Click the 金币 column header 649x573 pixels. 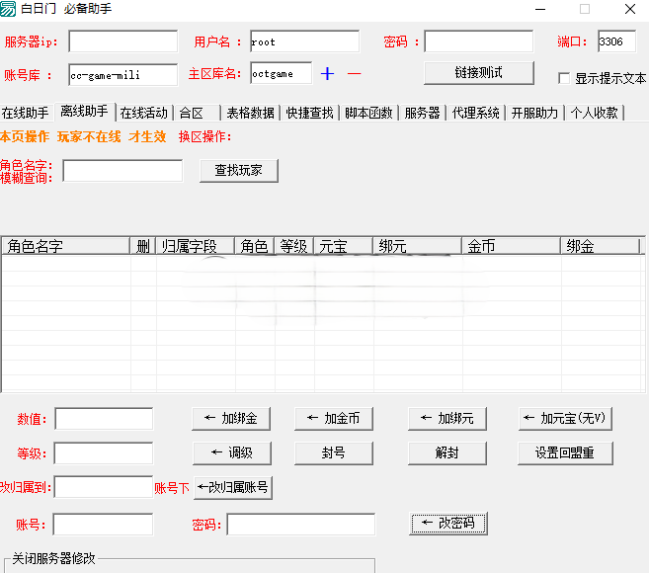coord(511,246)
